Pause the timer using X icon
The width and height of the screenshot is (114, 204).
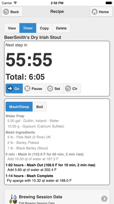click(27, 89)
